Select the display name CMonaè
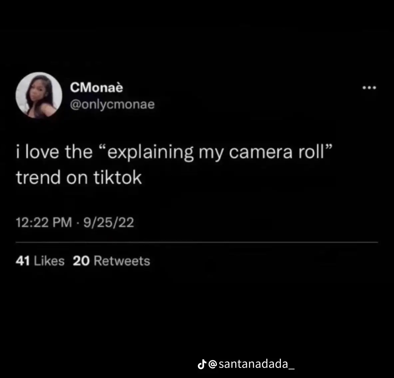This screenshot has height=378, width=394. coord(97,87)
